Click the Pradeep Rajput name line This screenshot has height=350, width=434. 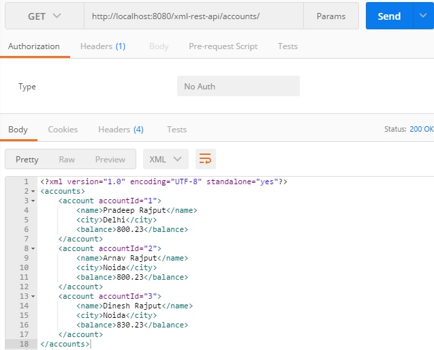tap(137, 210)
